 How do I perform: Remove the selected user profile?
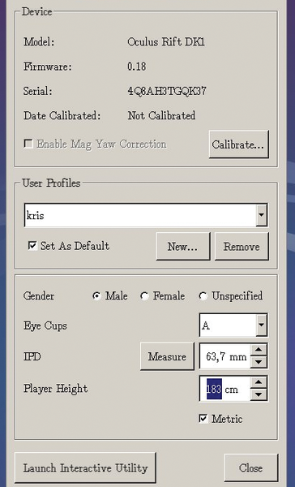pyautogui.click(x=242, y=246)
